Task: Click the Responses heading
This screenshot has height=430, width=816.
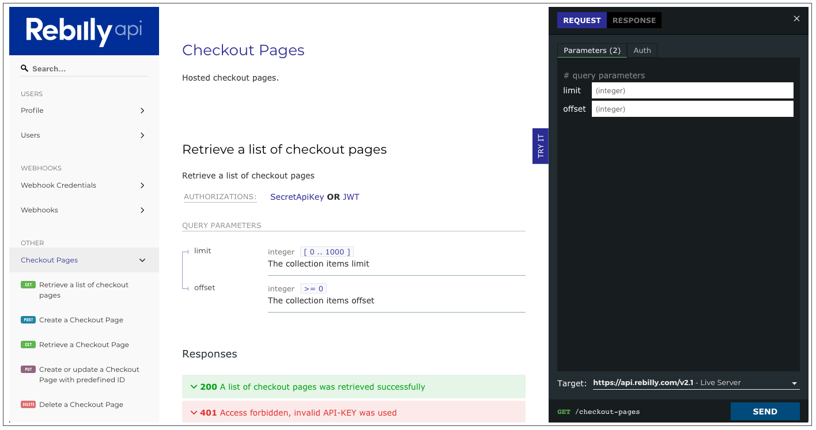Action: (x=210, y=354)
